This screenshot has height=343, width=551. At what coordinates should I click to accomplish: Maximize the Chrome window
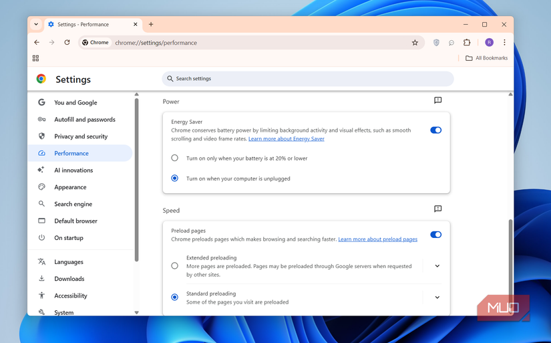485,24
